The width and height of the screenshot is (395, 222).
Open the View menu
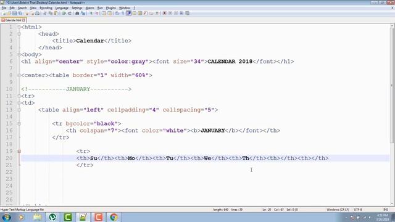(x=33, y=8)
